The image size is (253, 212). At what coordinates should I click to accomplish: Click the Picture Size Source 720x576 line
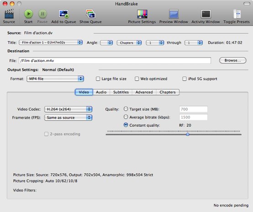coord(83,175)
